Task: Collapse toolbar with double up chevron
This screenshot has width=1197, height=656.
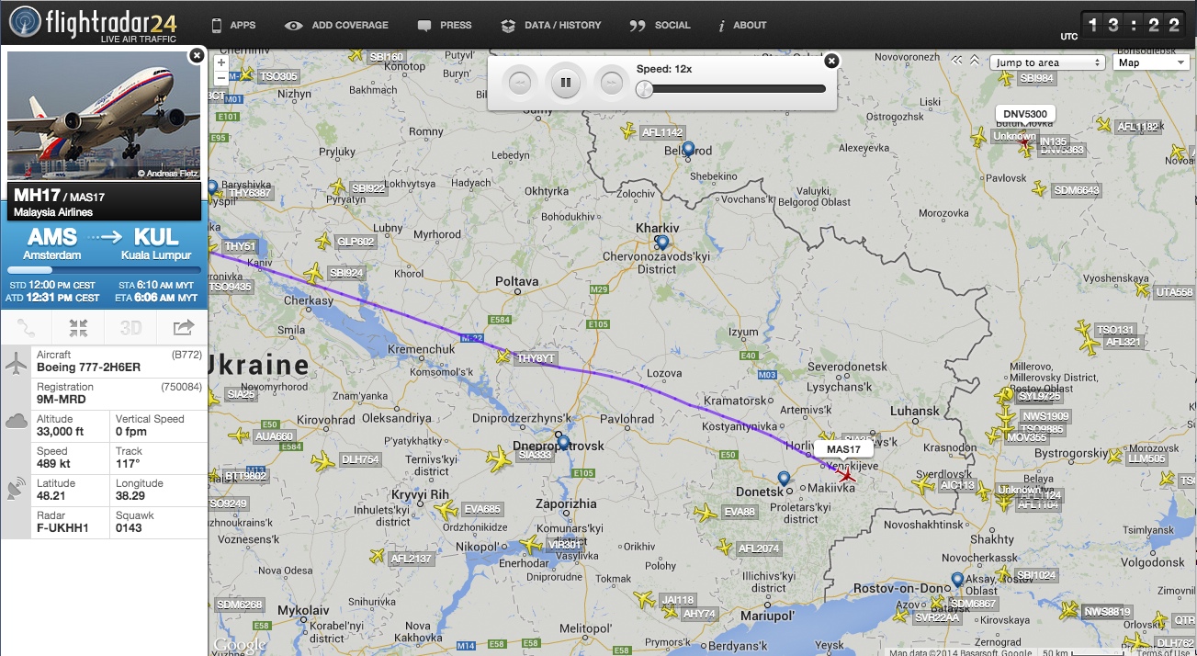Action: pyautogui.click(x=975, y=62)
